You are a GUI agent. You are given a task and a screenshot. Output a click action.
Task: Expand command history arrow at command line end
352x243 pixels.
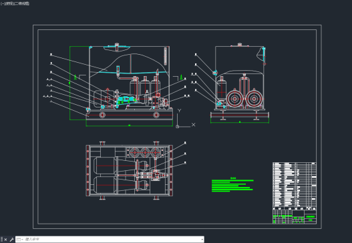202,240
